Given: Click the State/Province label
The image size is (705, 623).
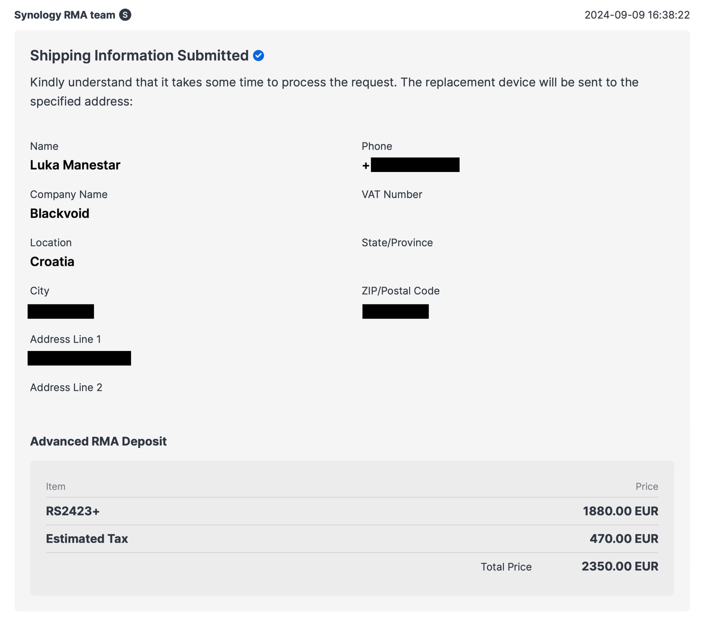Looking at the screenshot, I should pyautogui.click(x=397, y=242).
